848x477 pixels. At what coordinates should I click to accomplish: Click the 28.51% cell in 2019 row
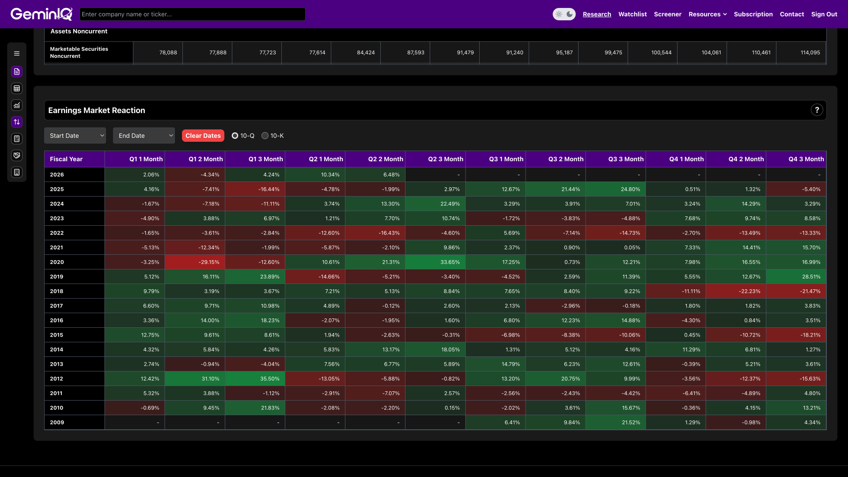[796, 276]
